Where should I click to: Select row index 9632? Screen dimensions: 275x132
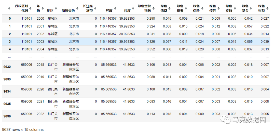coord(7,67)
